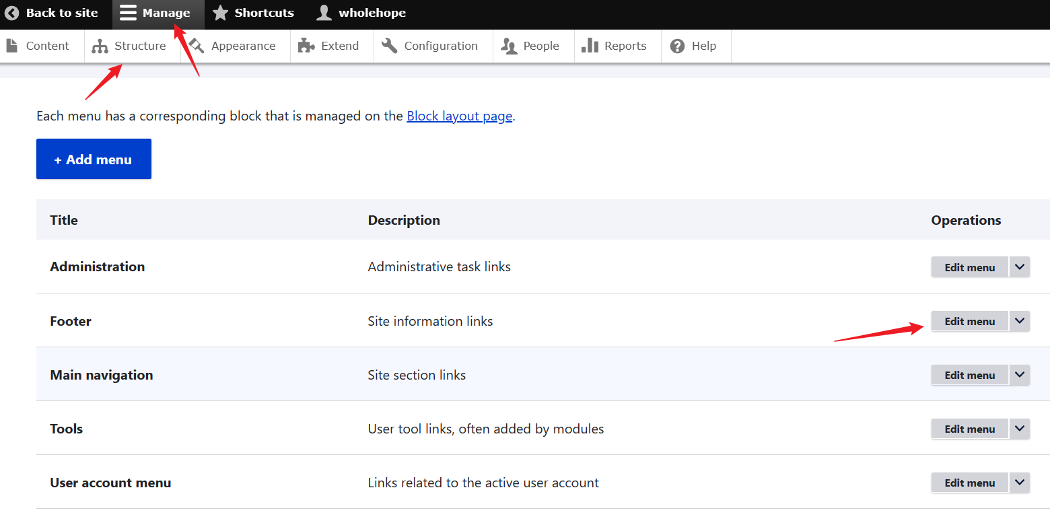The width and height of the screenshot is (1050, 527).
Task: Select the Manage menu item
Action: tap(156, 12)
